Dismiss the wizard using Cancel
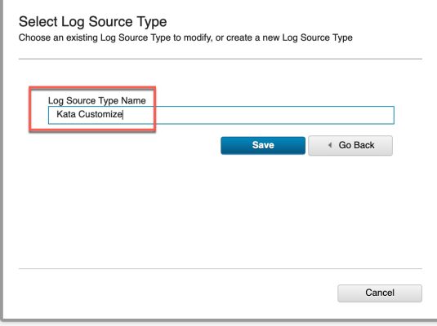 pos(380,293)
